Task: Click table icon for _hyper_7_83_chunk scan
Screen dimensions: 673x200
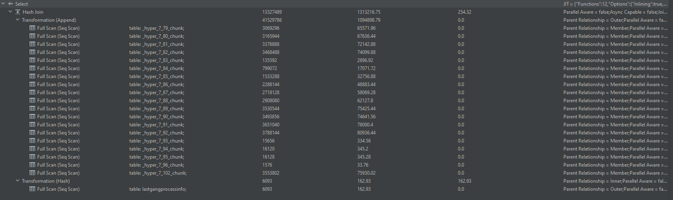Action: [x=32, y=60]
